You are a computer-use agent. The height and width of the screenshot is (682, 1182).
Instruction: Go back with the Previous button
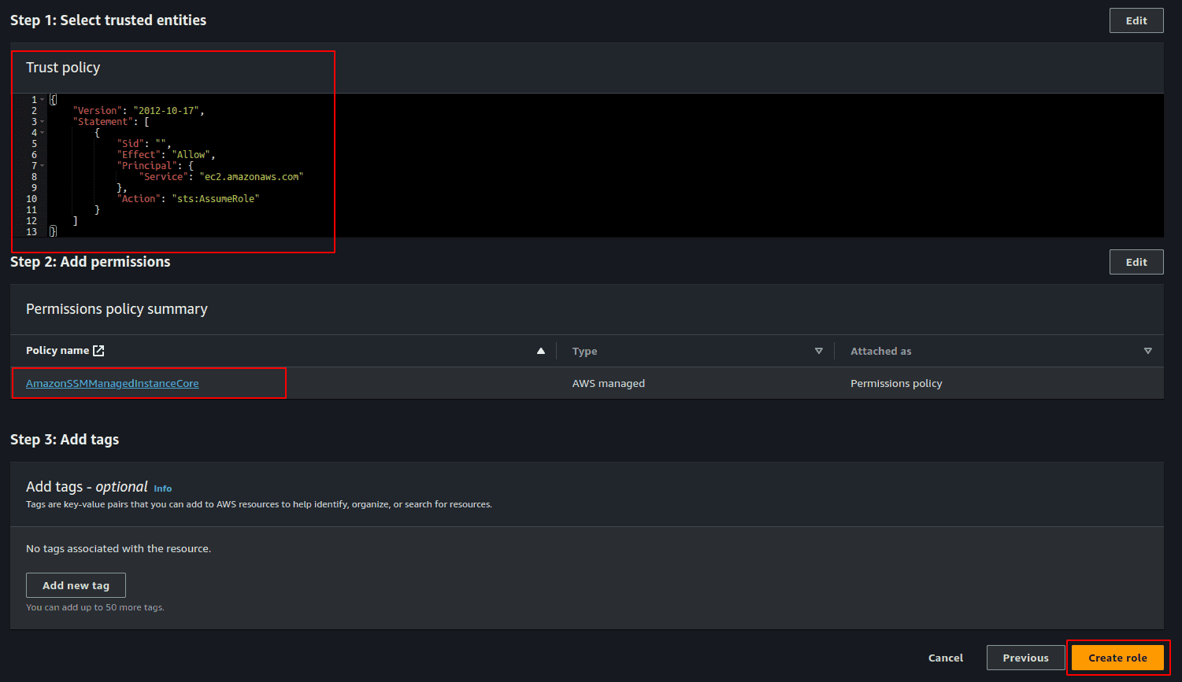1025,658
